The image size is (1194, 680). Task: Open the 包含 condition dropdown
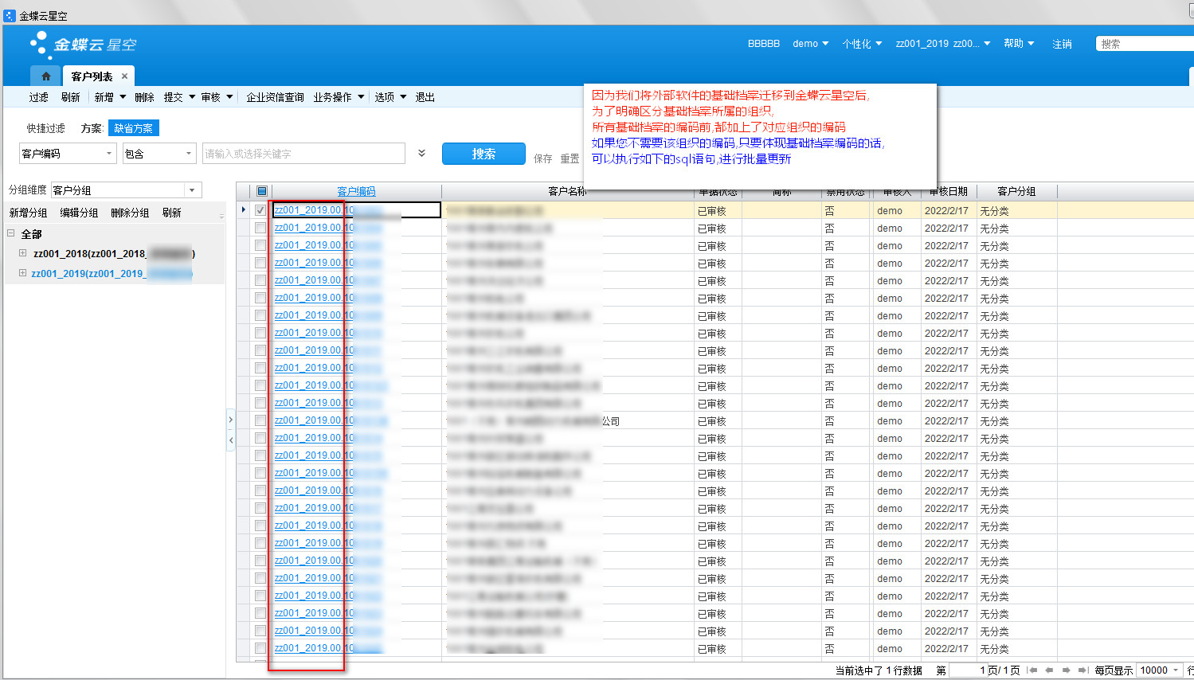(188, 154)
